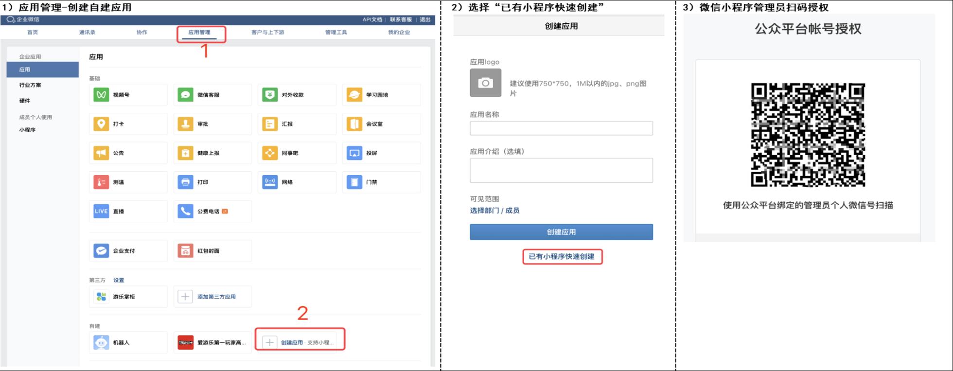Viewport: 953px width, 371px height.
Task: Open the 直播 LIVE app icon
Action: (x=101, y=211)
